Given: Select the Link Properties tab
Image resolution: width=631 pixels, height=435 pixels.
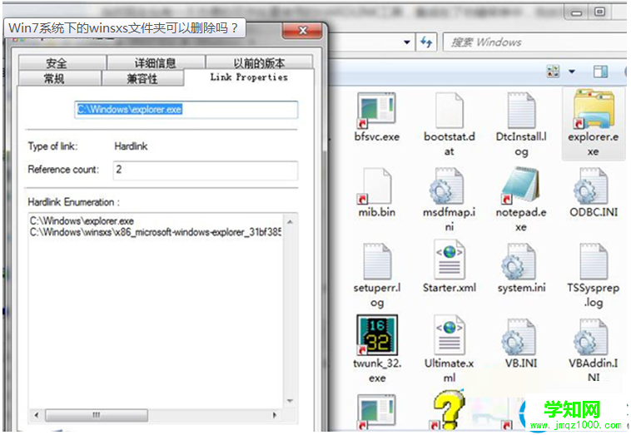Looking at the screenshot, I should [249, 77].
